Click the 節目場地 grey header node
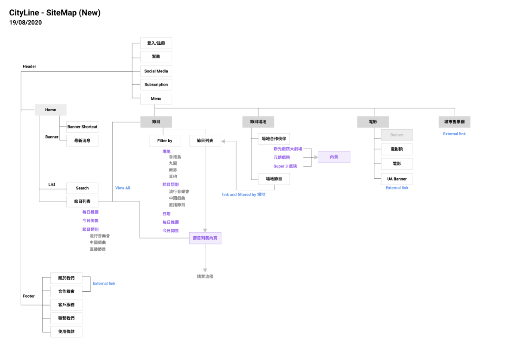This screenshot has height=360, width=511. click(x=258, y=122)
